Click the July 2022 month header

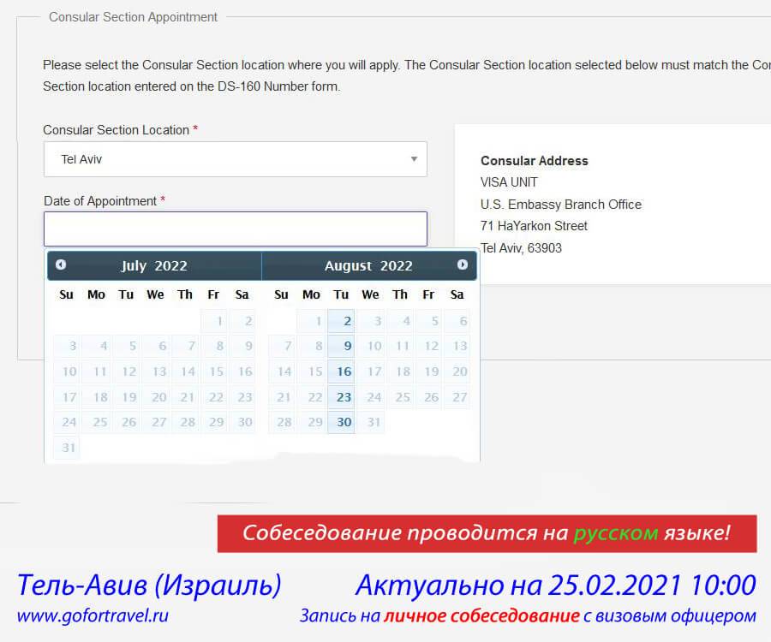(x=154, y=266)
